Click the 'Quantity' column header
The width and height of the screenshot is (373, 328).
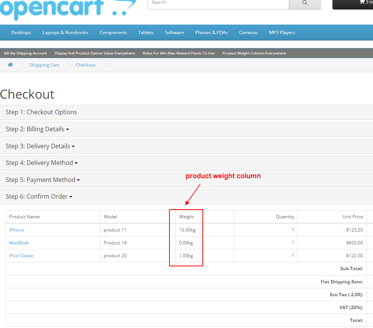[x=285, y=217]
